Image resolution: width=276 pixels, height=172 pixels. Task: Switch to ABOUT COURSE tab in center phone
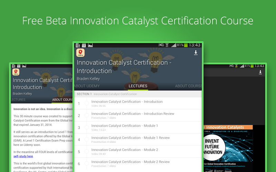(x=188, y=86)
